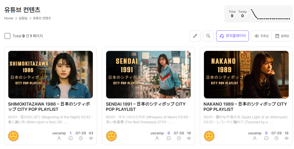Click the user icon under uxcamp on Sendai card
The image size is (294, 149).
click(x=157, y=138)
